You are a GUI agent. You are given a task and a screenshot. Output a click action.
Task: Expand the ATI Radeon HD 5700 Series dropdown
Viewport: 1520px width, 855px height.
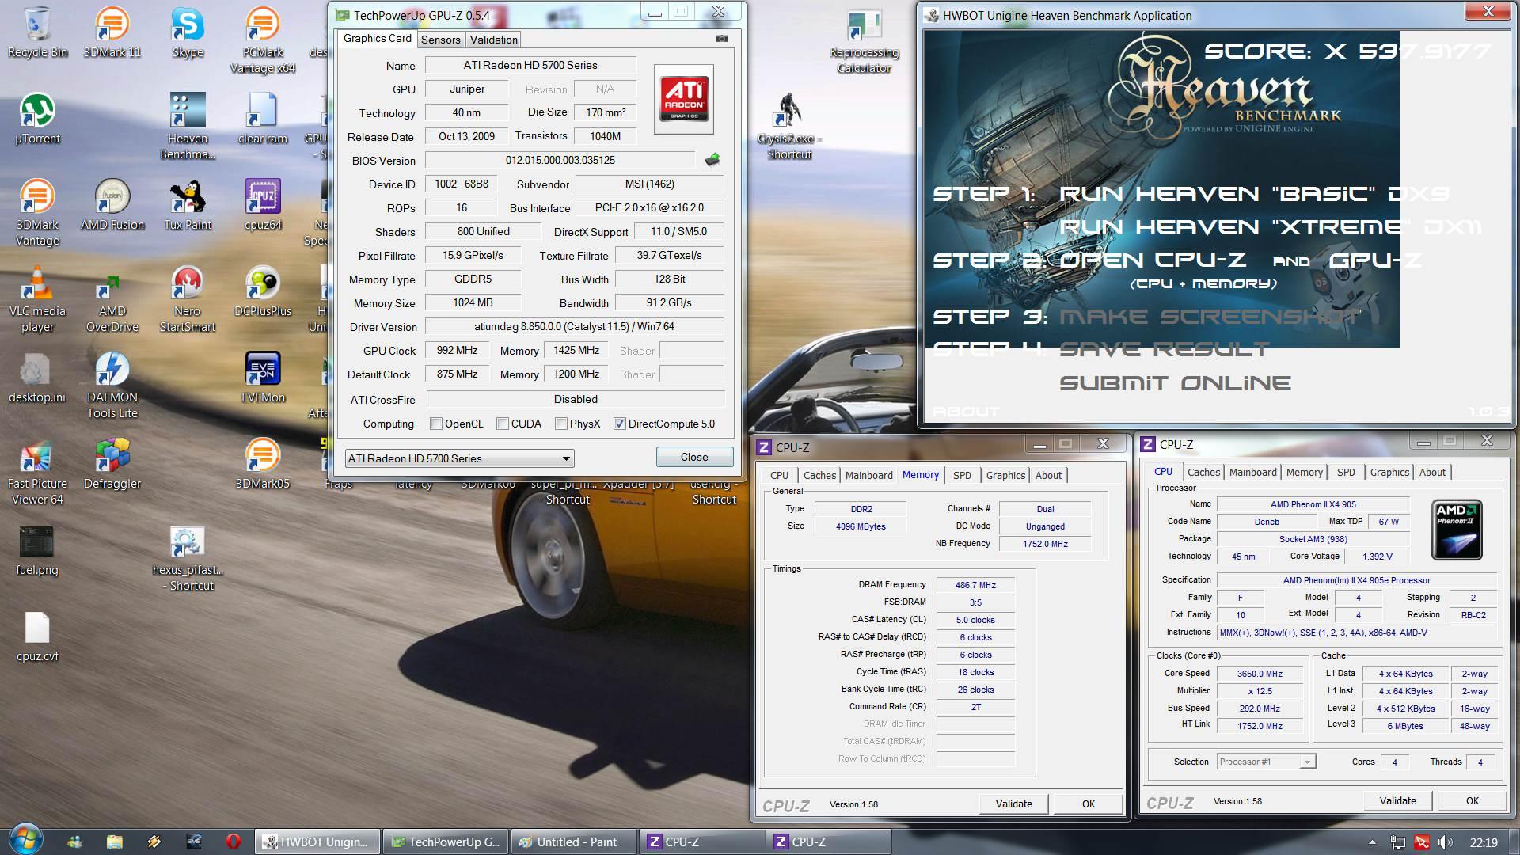tap(460, 458)
